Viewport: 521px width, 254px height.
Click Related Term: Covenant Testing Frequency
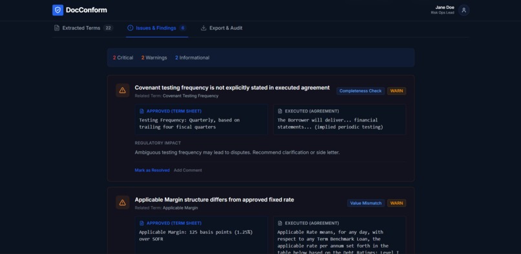176,96
